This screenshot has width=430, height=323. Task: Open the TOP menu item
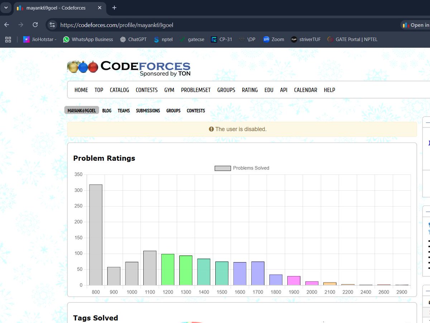click(x=99, y=90)
